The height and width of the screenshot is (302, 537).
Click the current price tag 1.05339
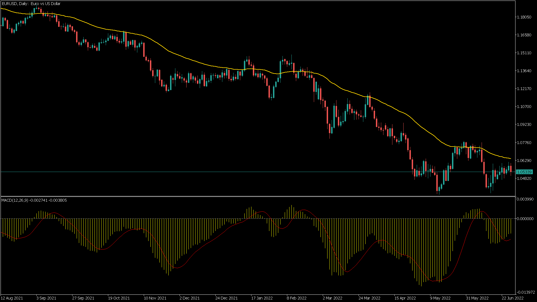point(524,172)
